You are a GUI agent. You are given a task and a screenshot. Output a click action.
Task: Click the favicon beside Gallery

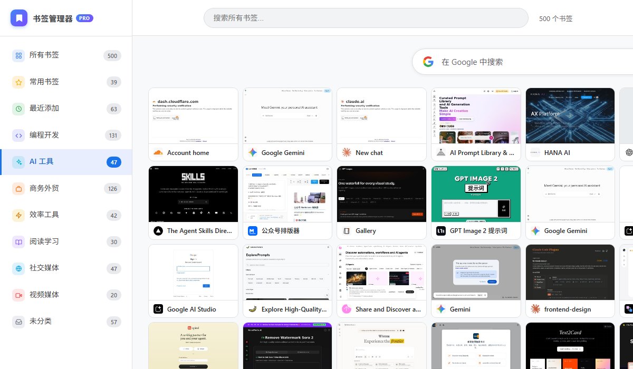pyautogui.click(x=347, y=230)
